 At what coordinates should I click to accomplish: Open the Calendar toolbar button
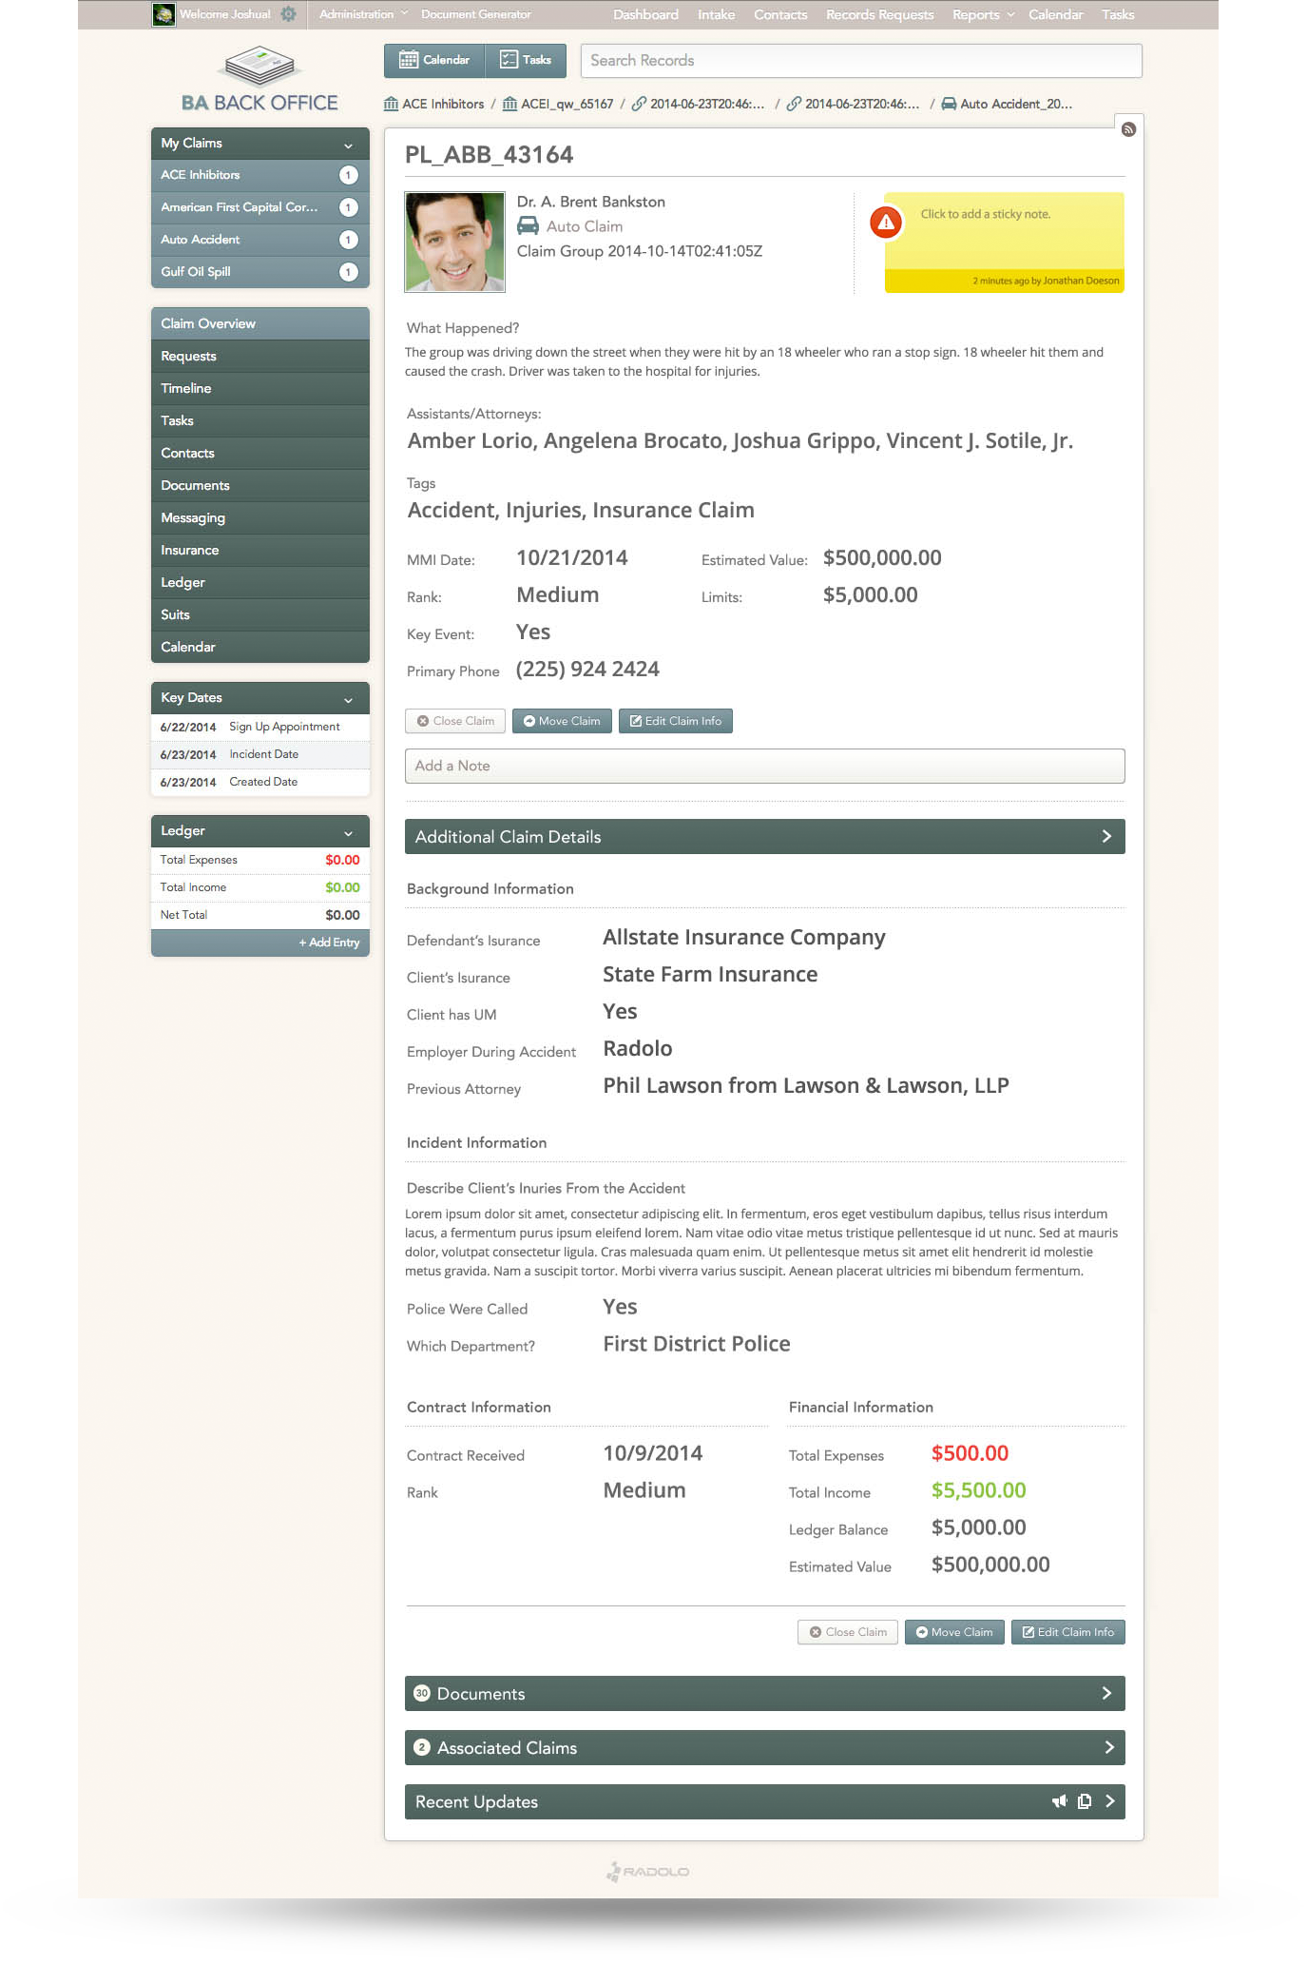434,60
